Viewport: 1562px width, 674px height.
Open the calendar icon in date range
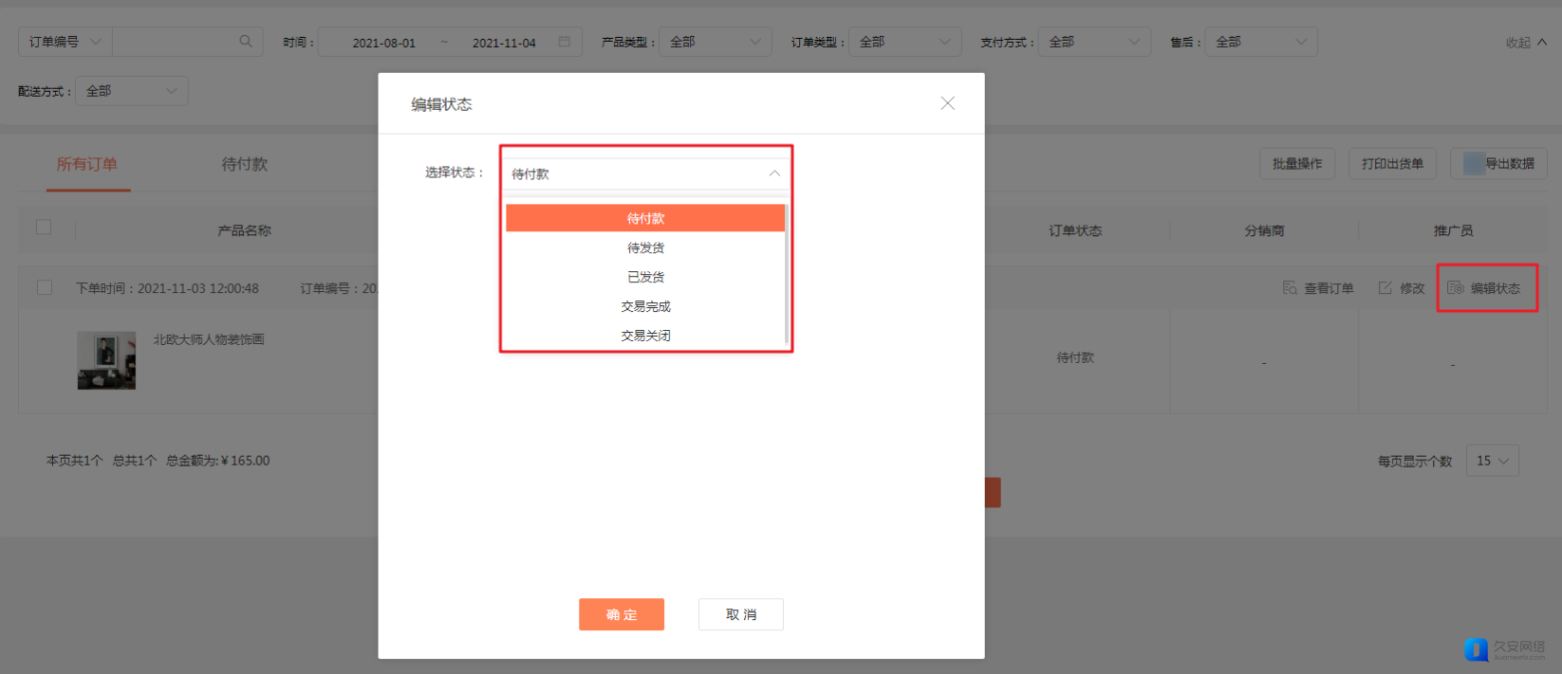tap(565, 42)
